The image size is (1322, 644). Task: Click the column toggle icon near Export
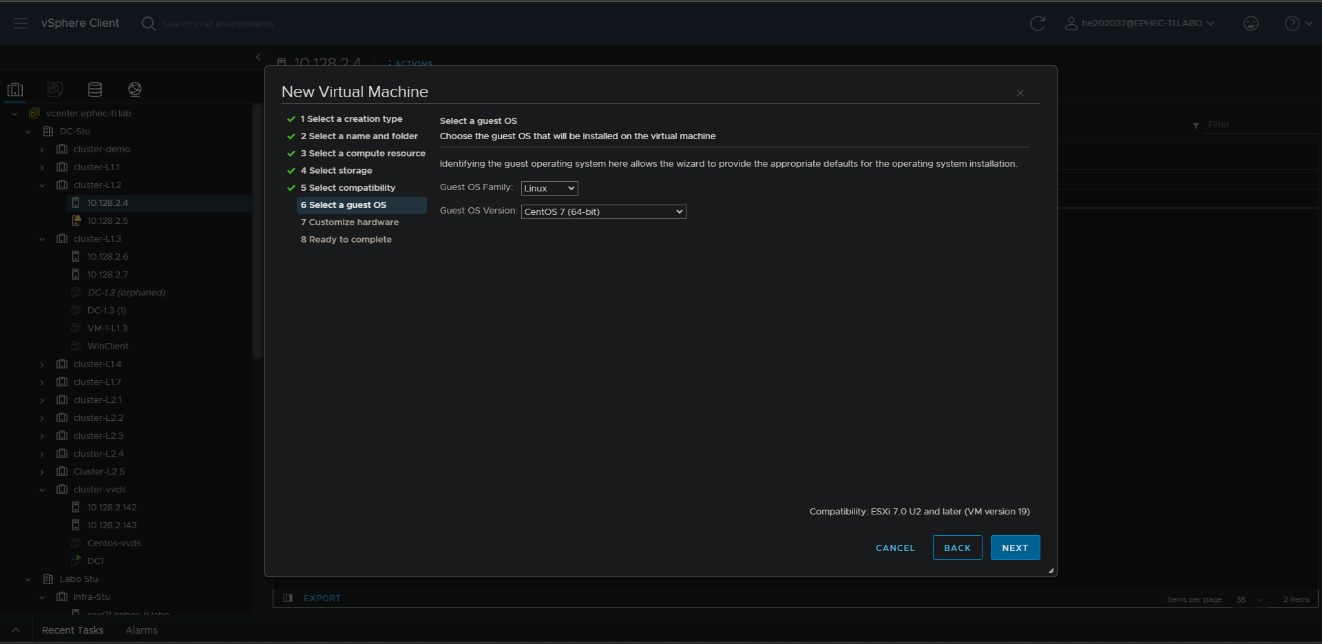tap(288, 598)
